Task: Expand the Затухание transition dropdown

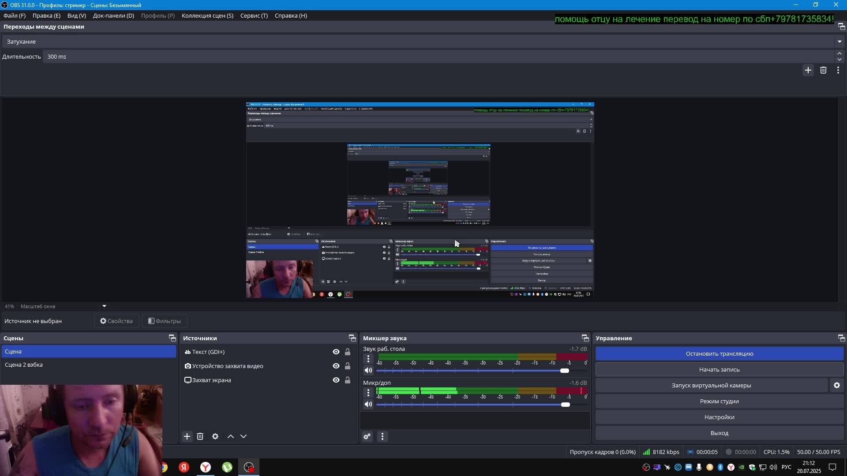Action: coord(839,41)
